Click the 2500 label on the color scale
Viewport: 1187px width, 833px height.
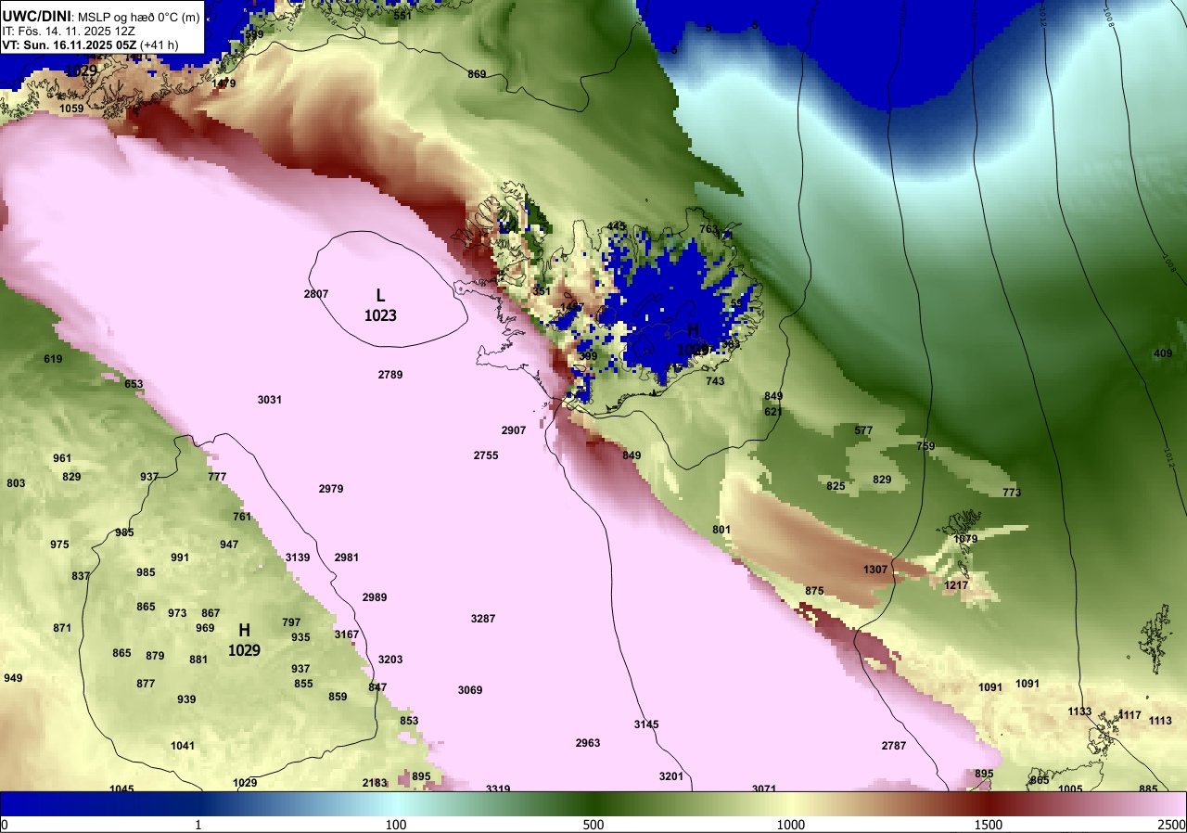pyautogui.click(x=1172, y=825)
